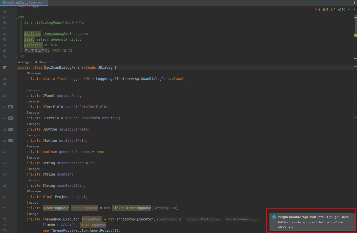Expand the plugin module notification chevron
357x233 pixels.
(352, 227)
